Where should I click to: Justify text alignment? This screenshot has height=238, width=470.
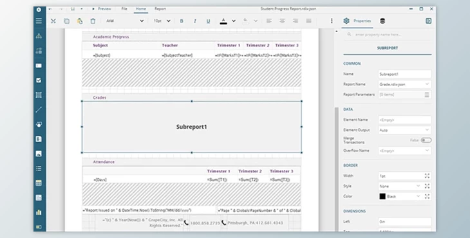pyautogui.click(x=309, y=21)
